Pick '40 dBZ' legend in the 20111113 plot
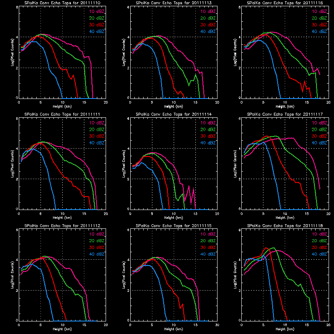This screenshot has width=334, height=334. 208,32
